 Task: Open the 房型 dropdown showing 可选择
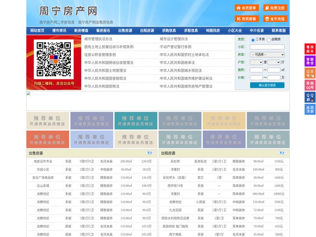(x=267, y=54)
